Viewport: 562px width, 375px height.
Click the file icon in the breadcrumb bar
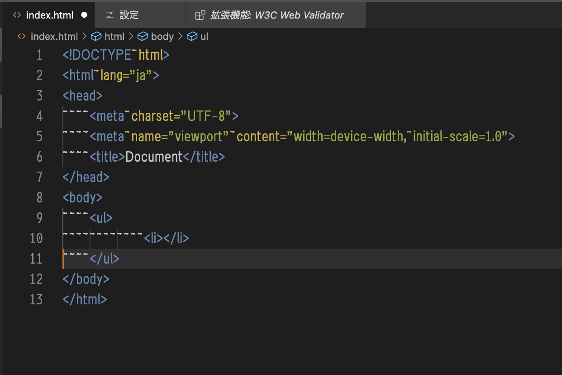tap(21, 36)
